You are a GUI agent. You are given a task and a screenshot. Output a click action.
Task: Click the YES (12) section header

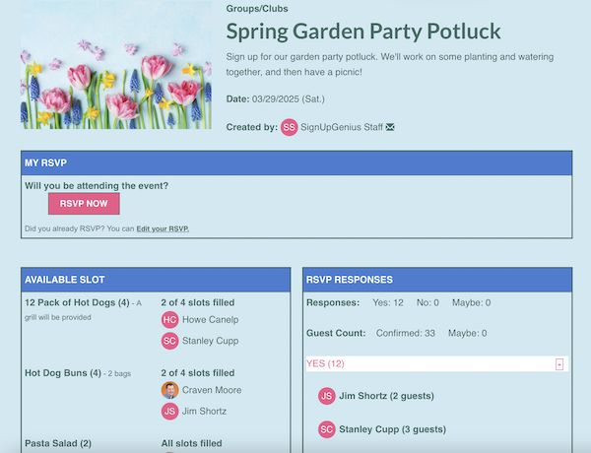[x=437, y=363]
